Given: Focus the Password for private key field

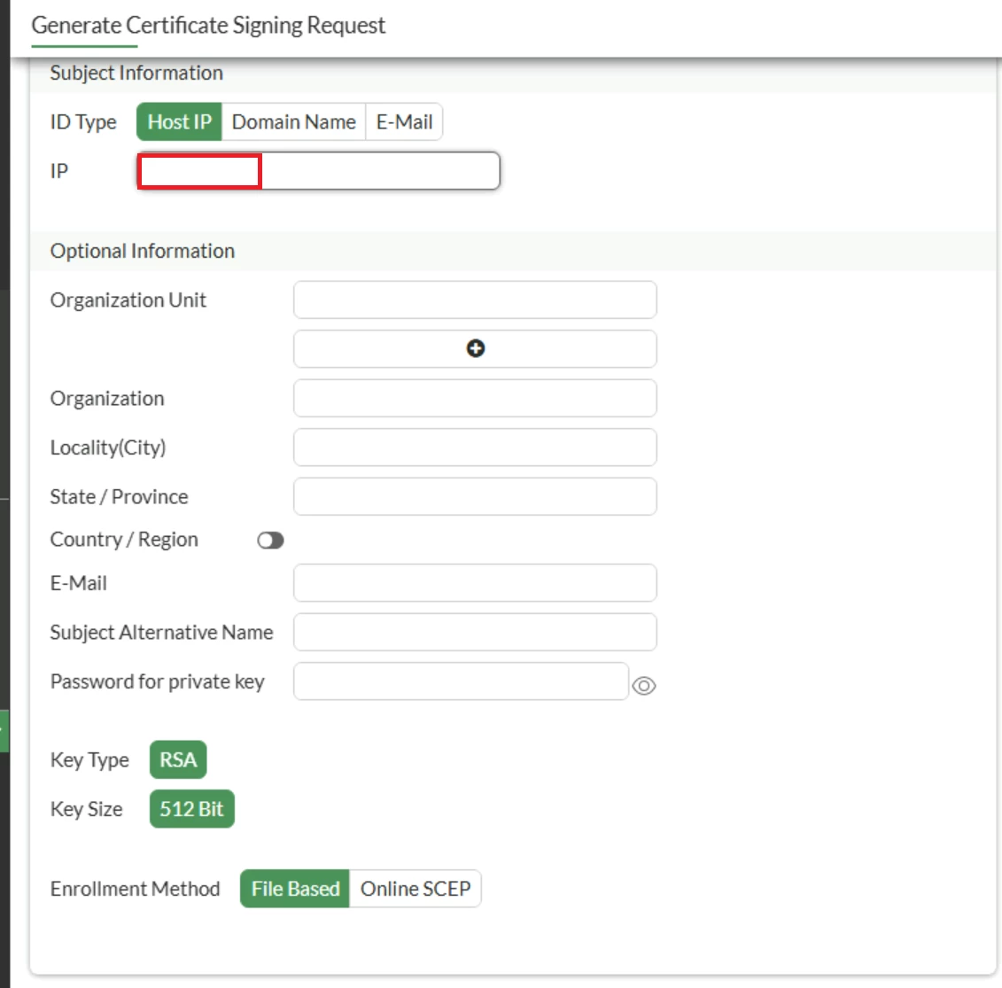Looking at the screenshot, I should tap(461, 681).
